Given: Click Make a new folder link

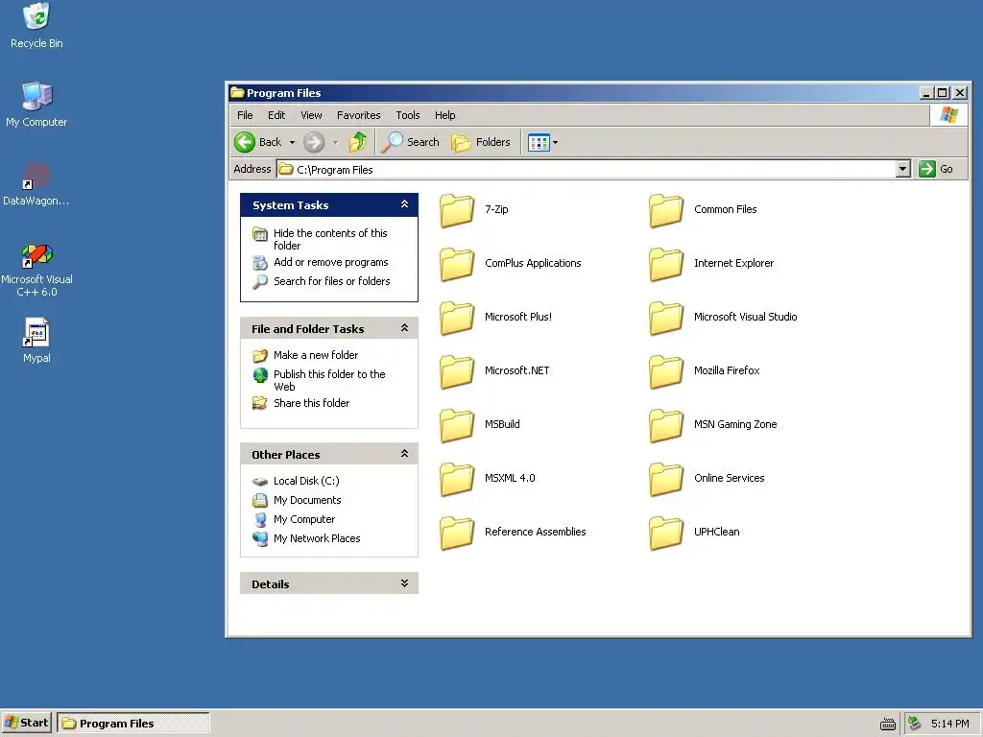Looking at the screenshot, I should [315, 355].
